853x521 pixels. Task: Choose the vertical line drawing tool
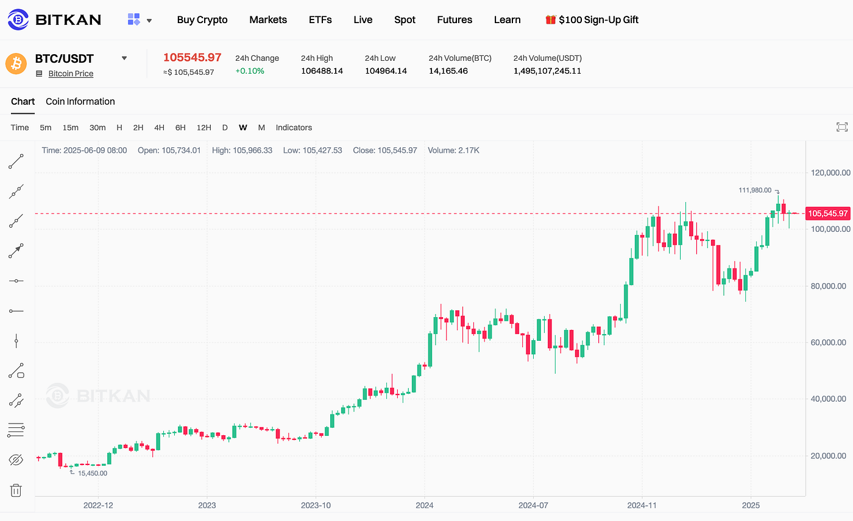tap(16, 341)
